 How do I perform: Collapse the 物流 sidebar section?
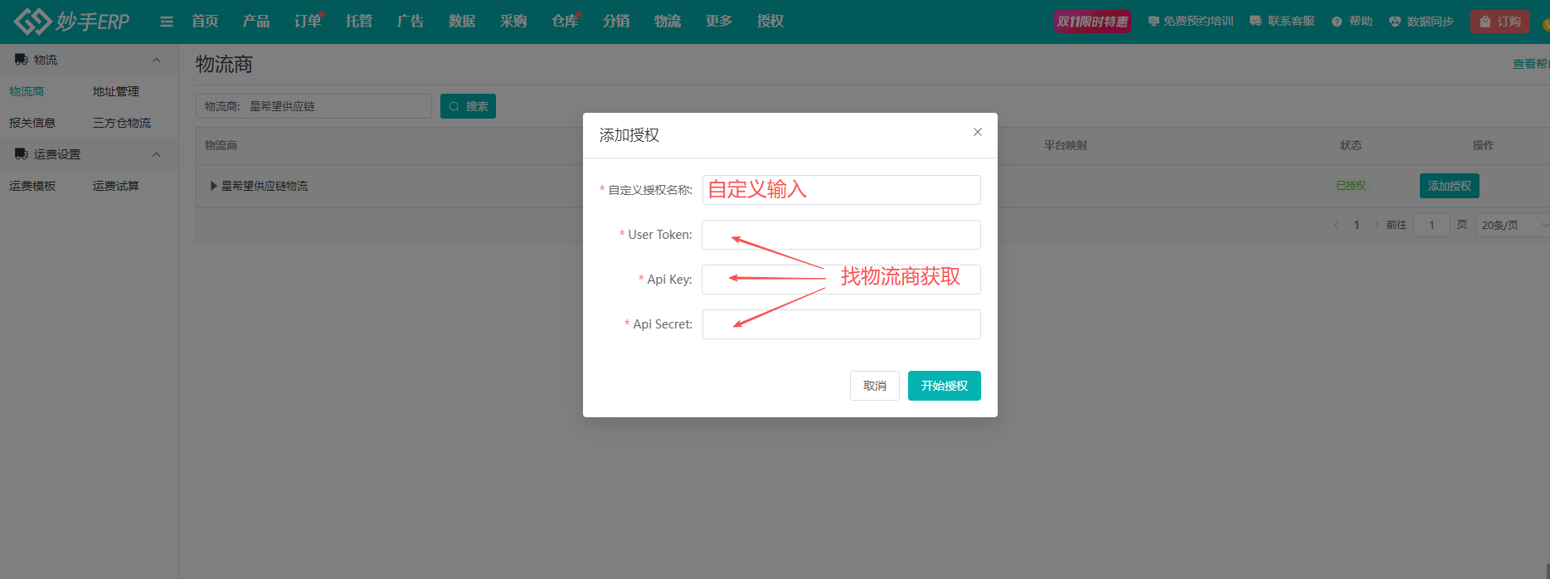(x=156, y=60)
